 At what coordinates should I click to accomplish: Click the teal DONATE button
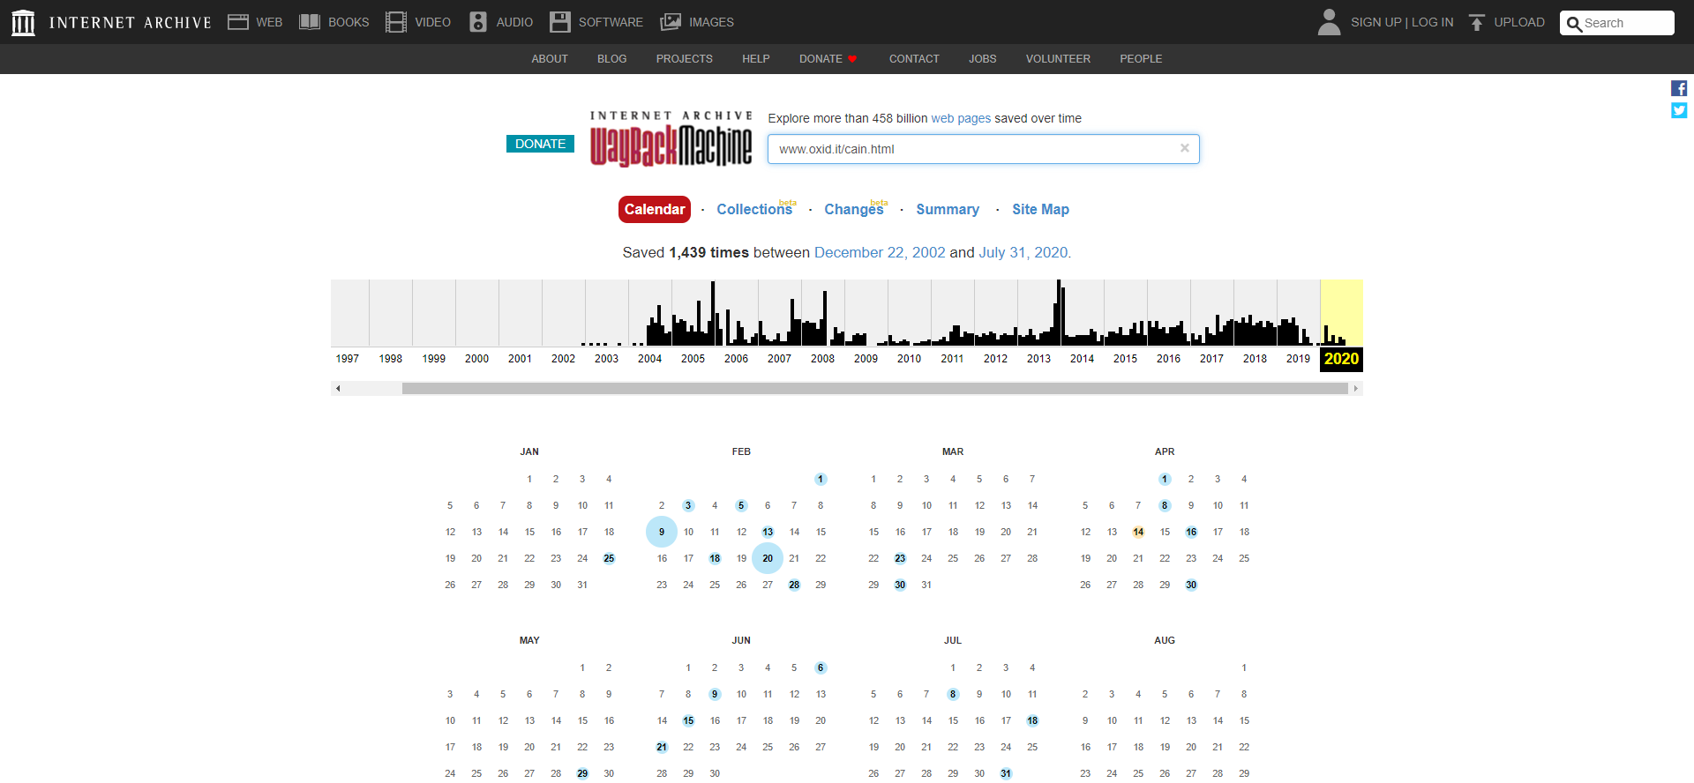[x=541, y=144]
